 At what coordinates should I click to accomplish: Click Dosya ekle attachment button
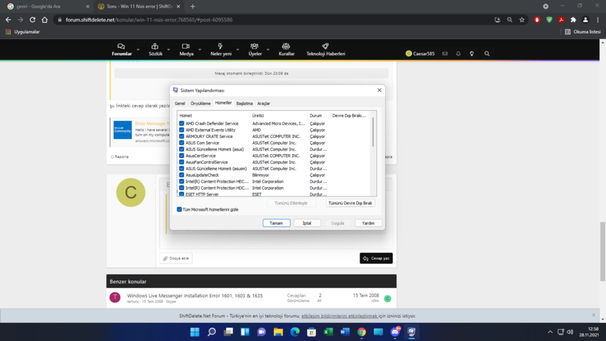pos(176,258)
